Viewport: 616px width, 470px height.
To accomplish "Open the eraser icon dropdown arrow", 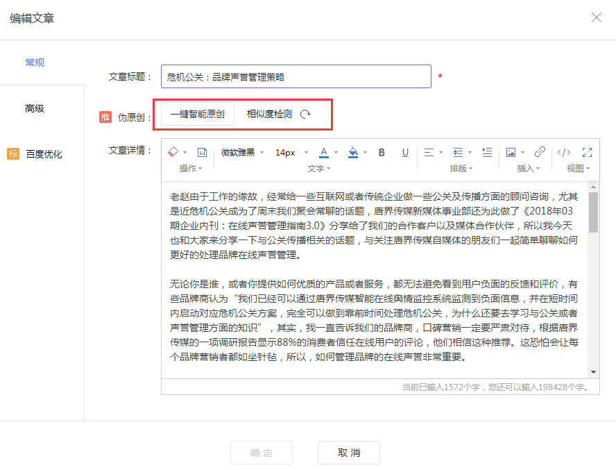I will point(185,153).
